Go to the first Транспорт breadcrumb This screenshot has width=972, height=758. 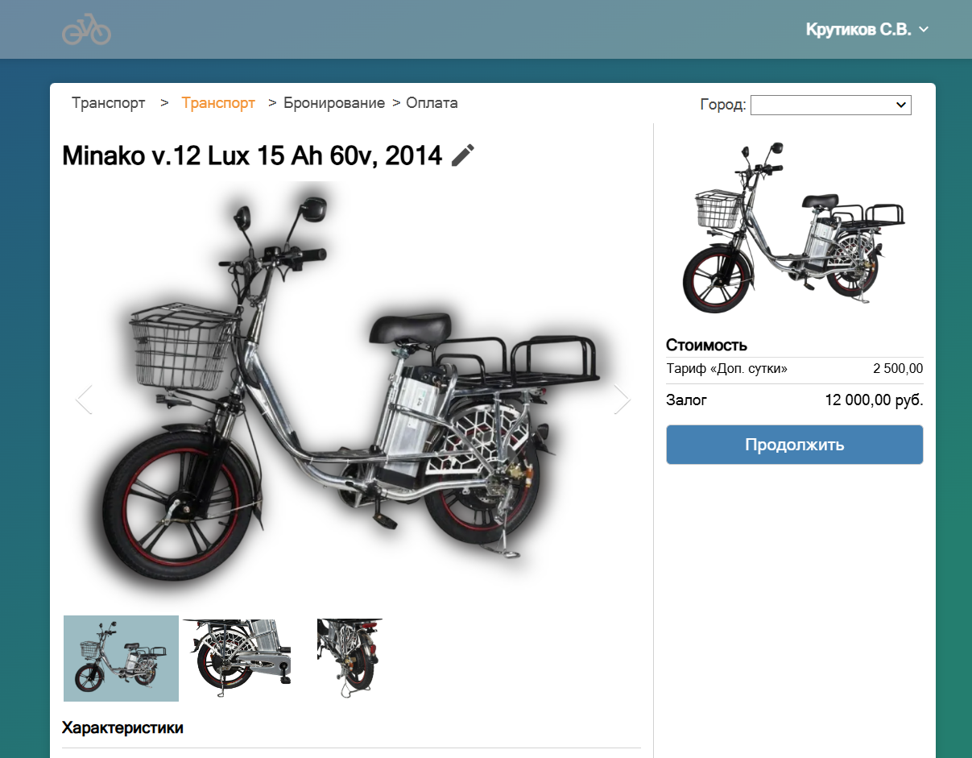(109, 103)
